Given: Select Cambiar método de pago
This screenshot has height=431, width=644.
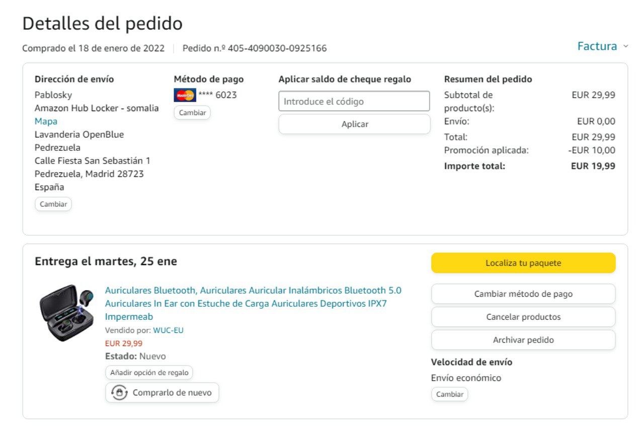Looking at the screenshot, I should [x=523, y=294].
